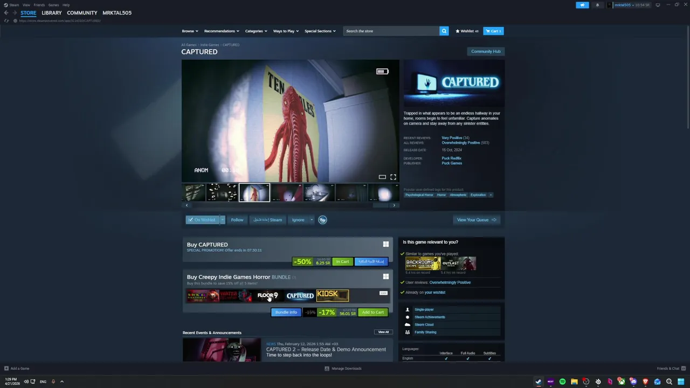690x388 pixels.
Task: Open Steam announcements megaphone icon
Action: tap(582, 5)
